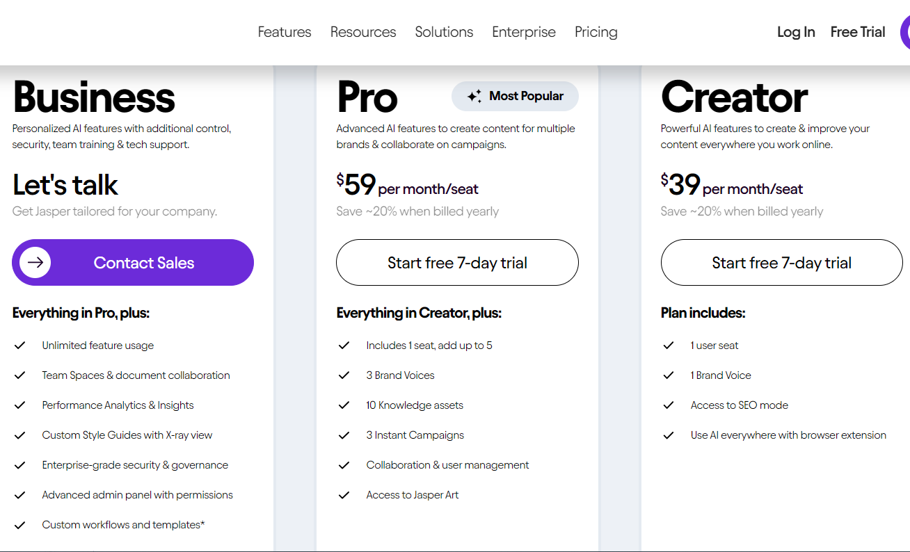This screenshot has width=910, height=552.
Task: Click the checkmark beside Access to Jasper Art
Action: tap(344, 495)
